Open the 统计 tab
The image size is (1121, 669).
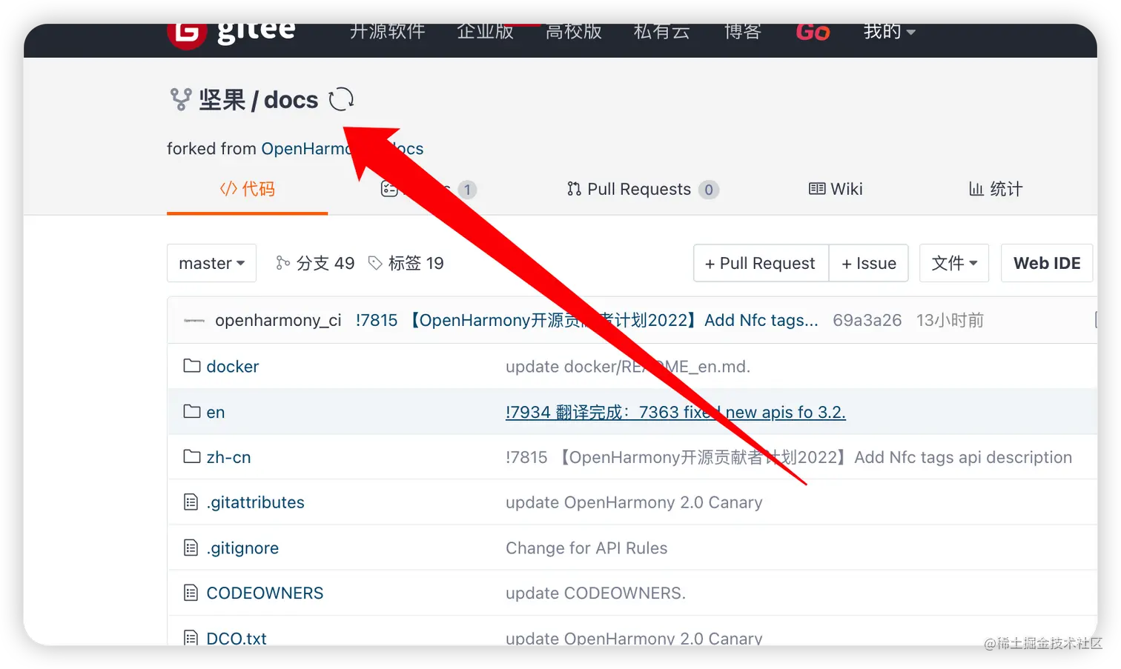tap(996, 189)
